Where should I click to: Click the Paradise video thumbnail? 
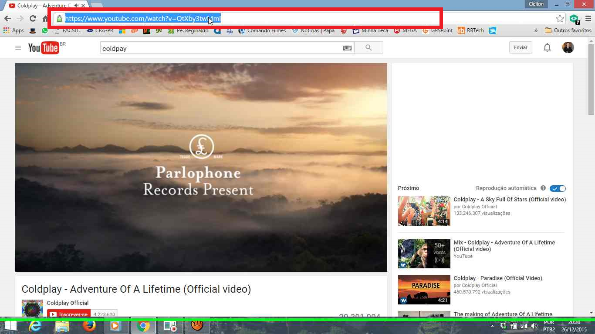click(x=424, y=290)
